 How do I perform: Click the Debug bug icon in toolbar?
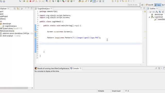pos(53,1)
